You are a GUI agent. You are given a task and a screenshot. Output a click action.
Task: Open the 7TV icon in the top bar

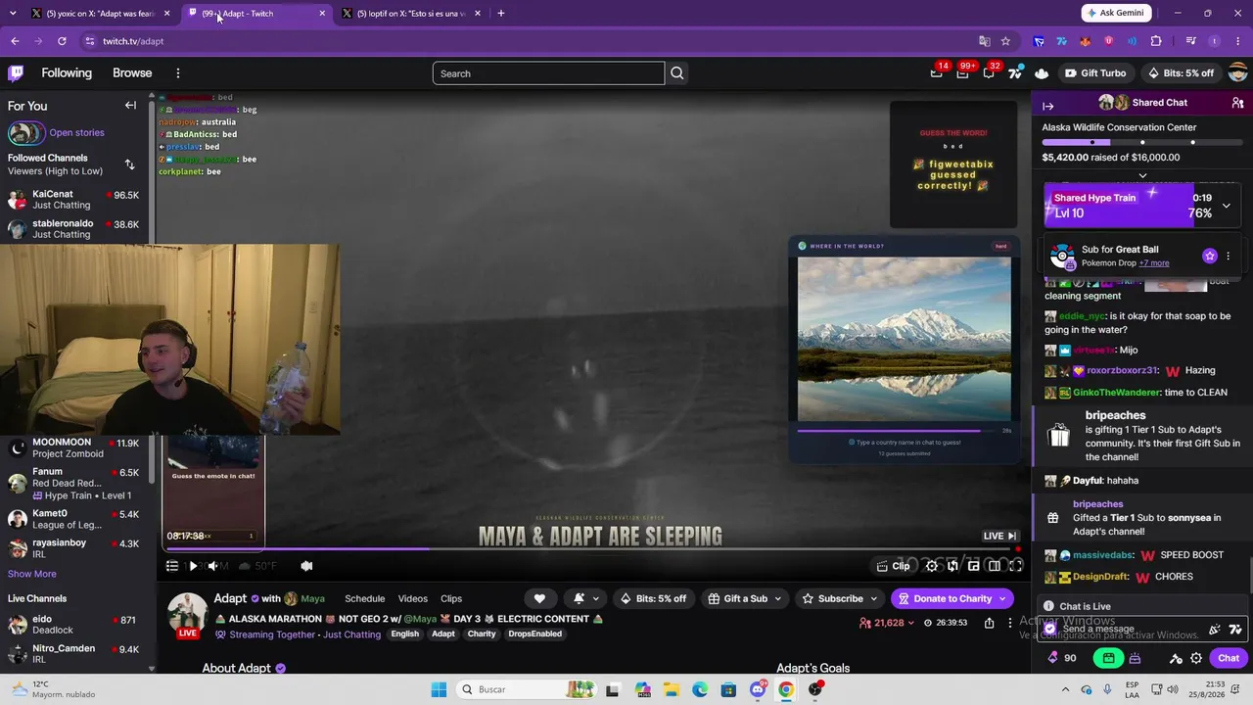pyautogui.click(x=1015, y=73)
